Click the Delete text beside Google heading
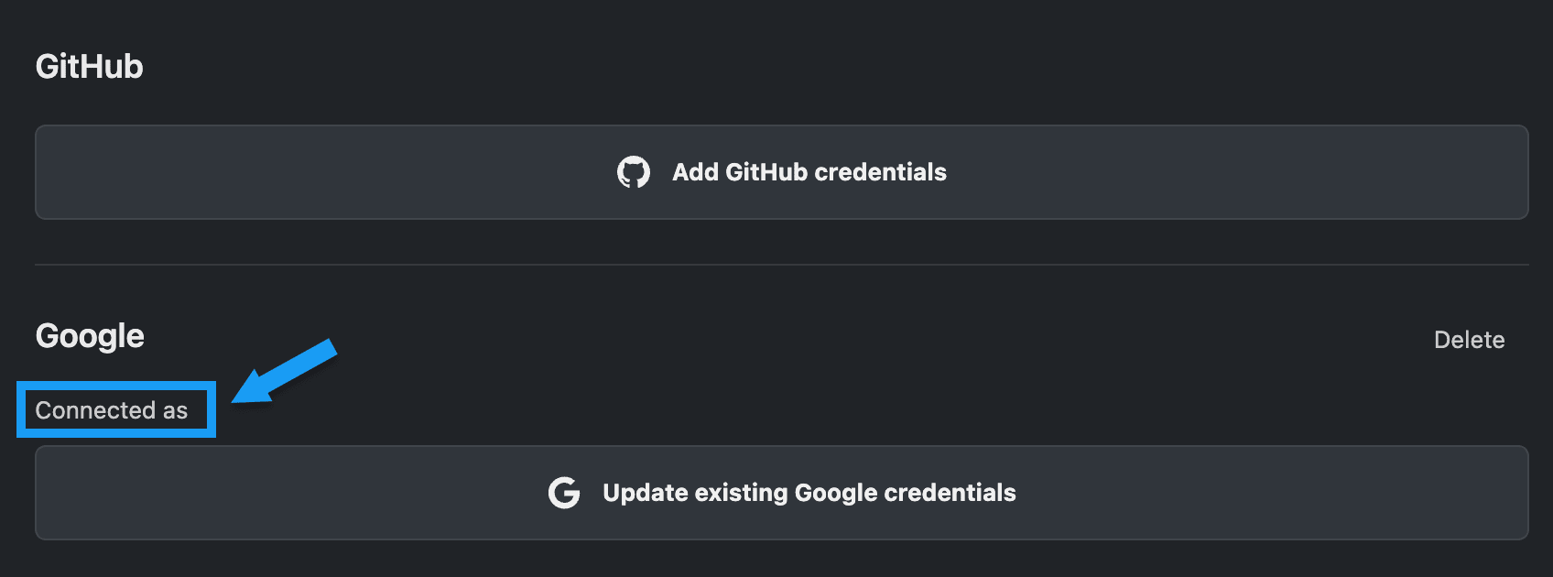The height and width of the screenshot is (577, 1553). [1469, 340]
